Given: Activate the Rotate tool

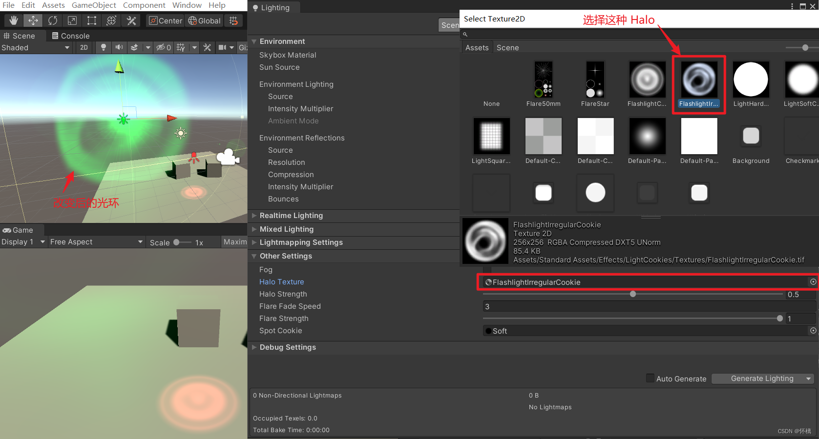Looking at the screenshot, I should (52, 20).
